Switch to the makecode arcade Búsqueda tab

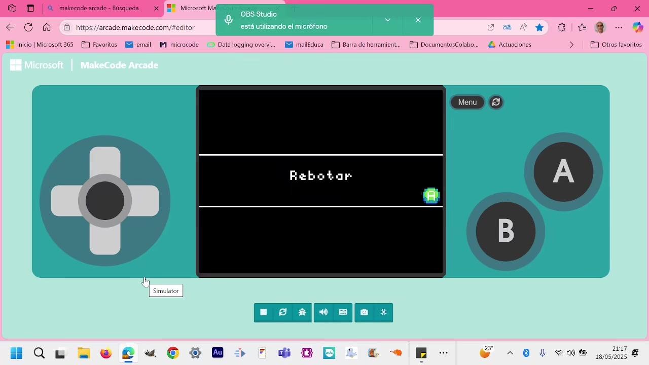coord(99,8)
